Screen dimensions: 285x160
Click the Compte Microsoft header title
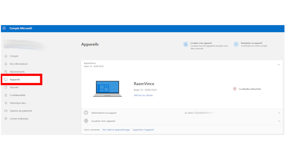coord(21,28)
